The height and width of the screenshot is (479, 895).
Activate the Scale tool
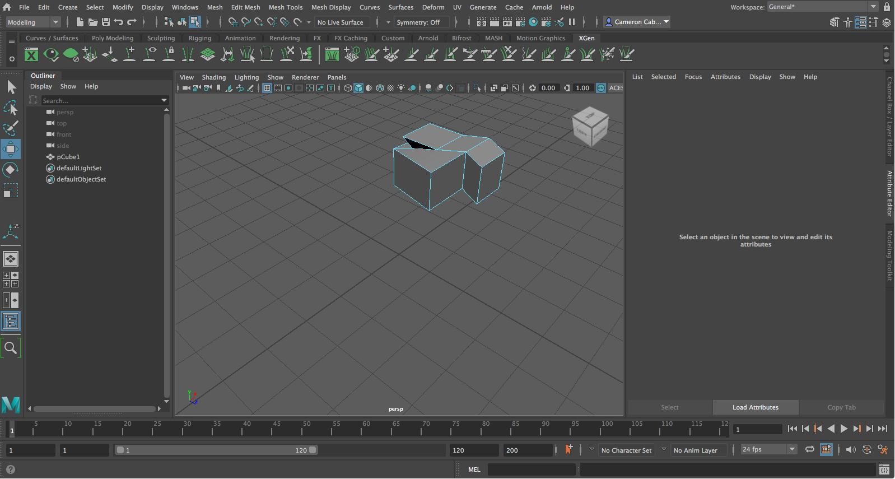[11, 190]
